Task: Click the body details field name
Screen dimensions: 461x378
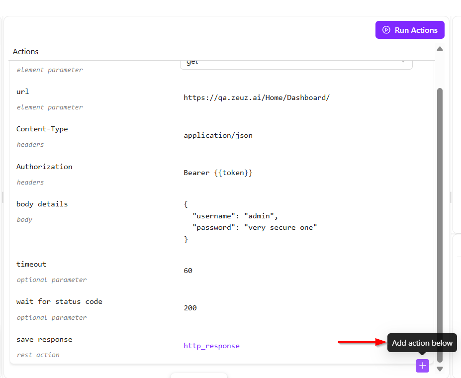Action: [x=42, y=204]
